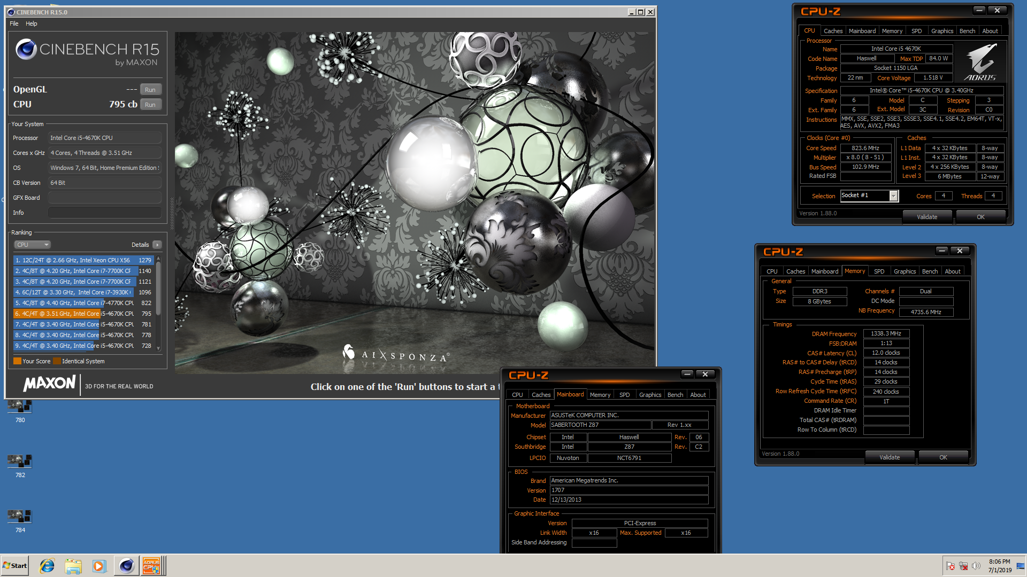Select ranking row 5 Intel Core i7-4770K

pyautogui.click(x=83, y=303)
